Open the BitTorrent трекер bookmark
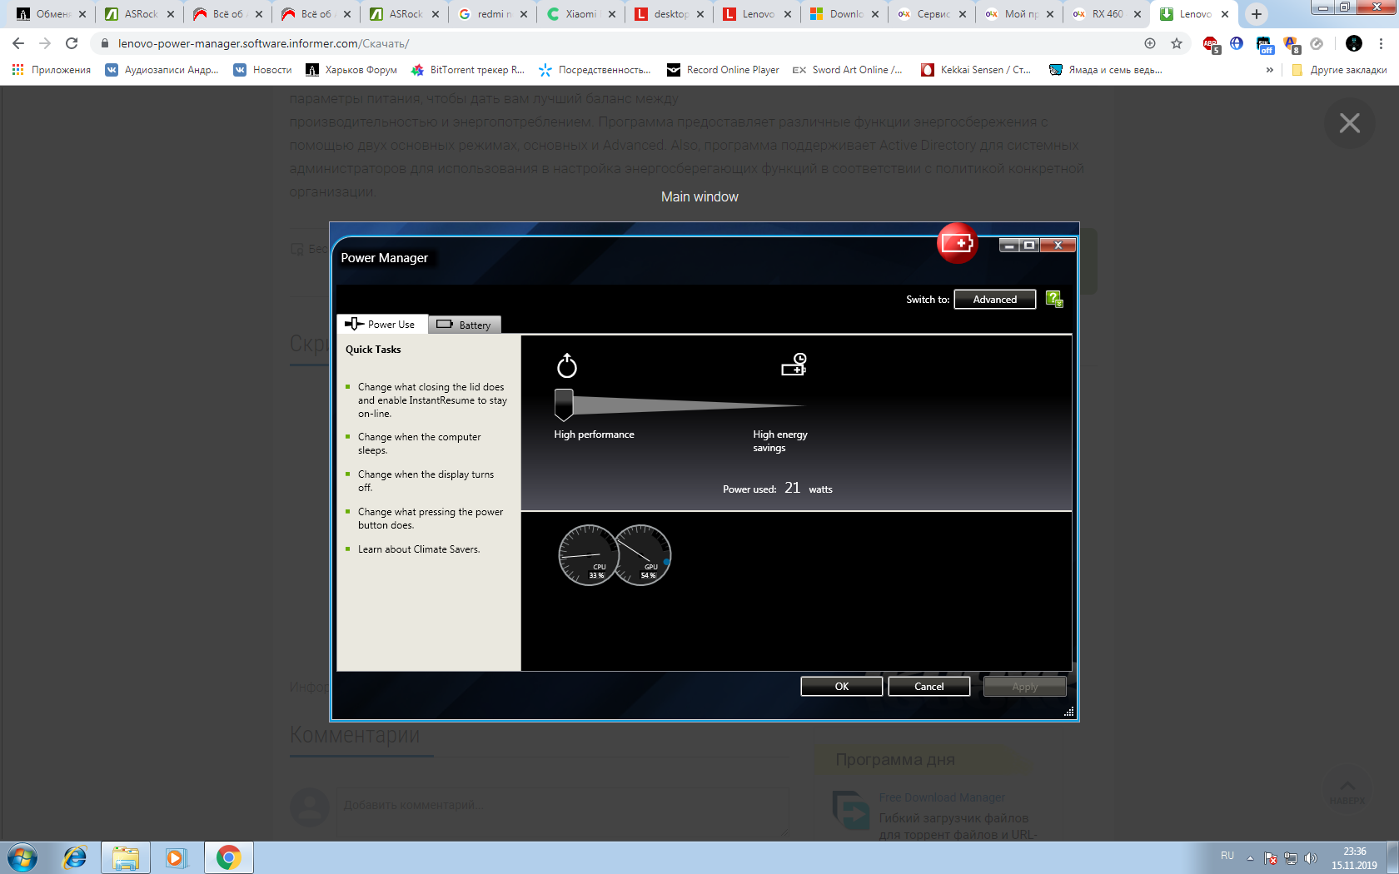1399x874 pixels. [x=468, y=70]
